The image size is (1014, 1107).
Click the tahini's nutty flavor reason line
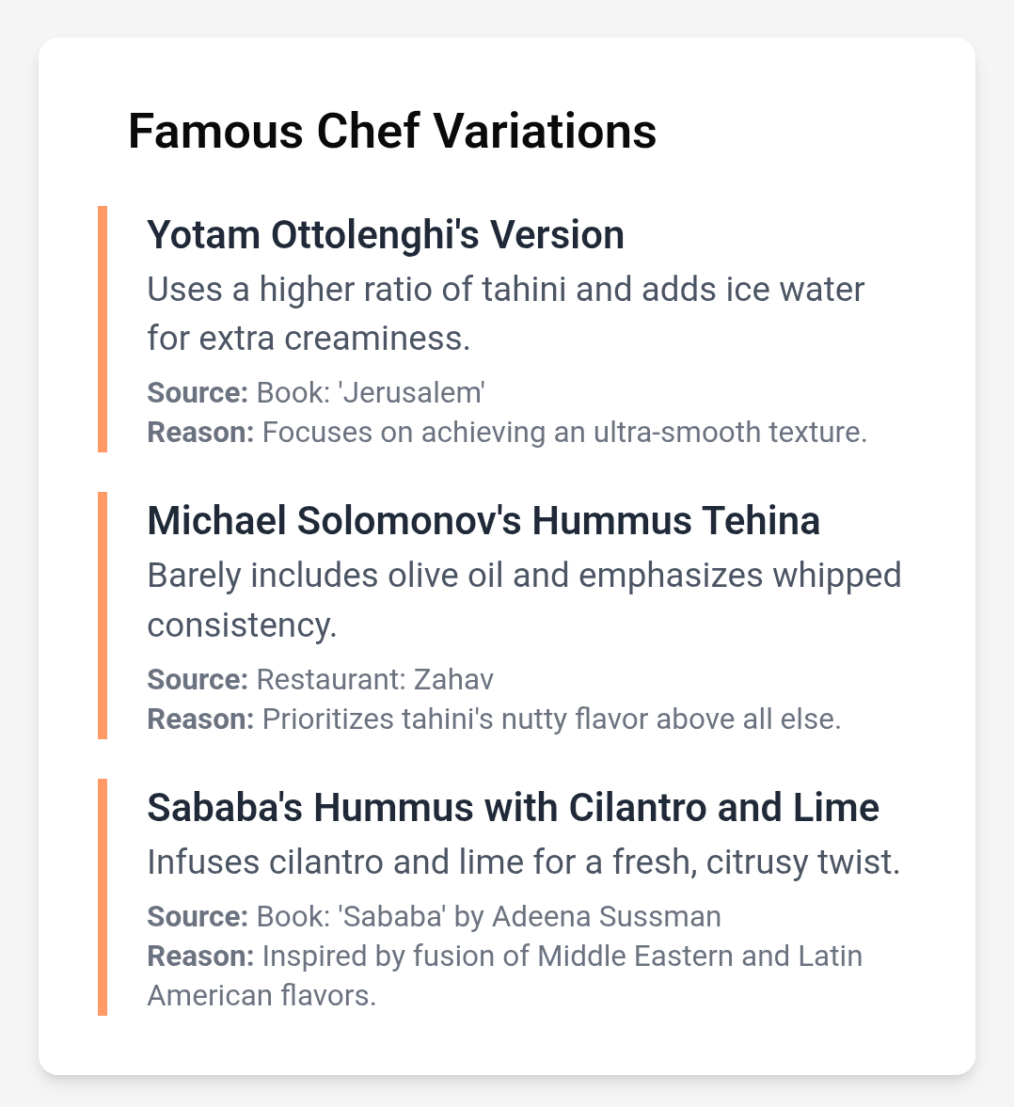tap(494, 719)
